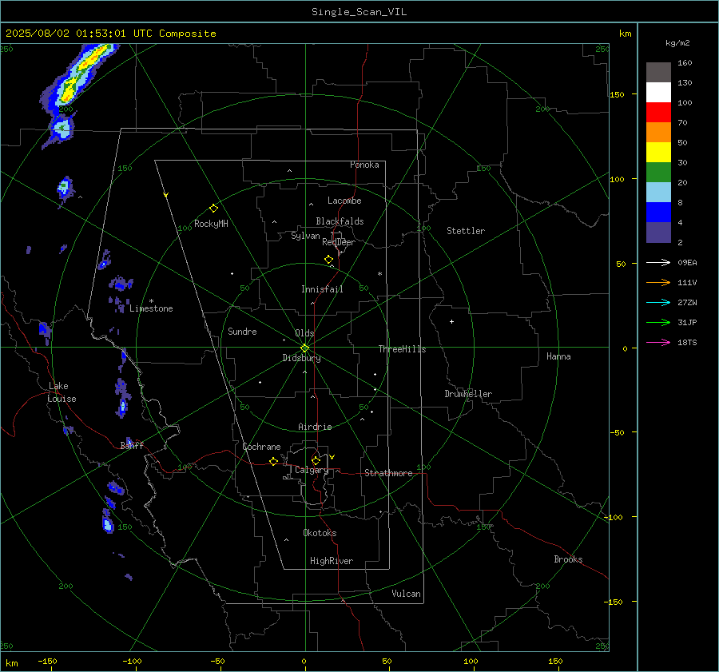Click the cyan 27ZW arrow in legend
This screenshot has height=672, width=719.
click(x=658, y=302)
